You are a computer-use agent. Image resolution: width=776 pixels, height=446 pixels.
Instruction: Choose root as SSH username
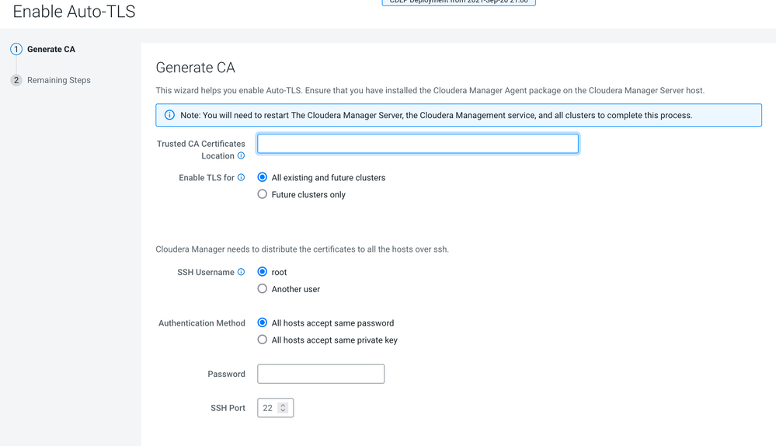pos(263,272)
